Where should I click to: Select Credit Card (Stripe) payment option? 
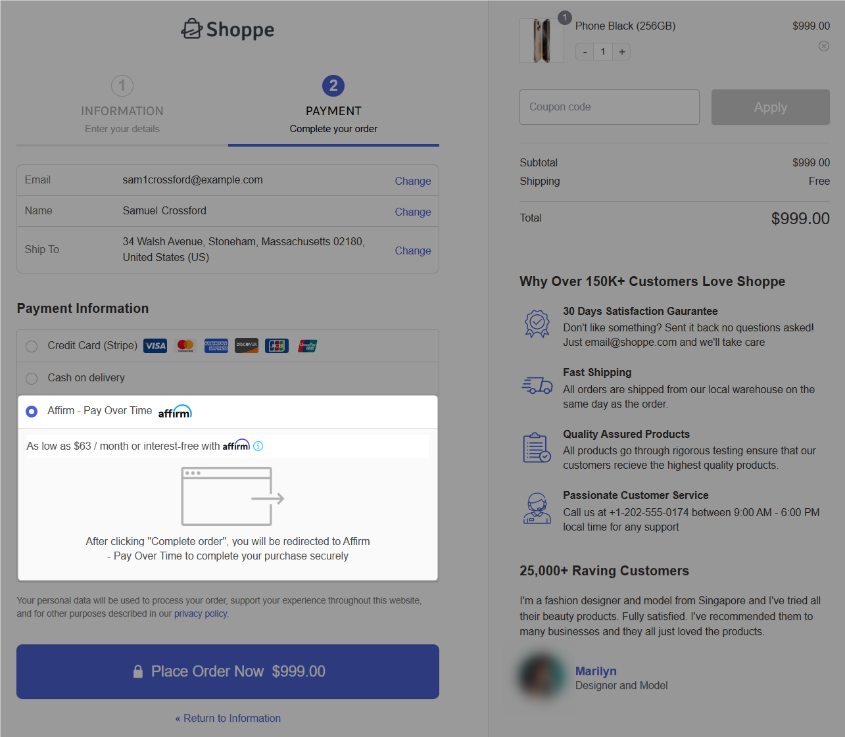tap(32, 346)
